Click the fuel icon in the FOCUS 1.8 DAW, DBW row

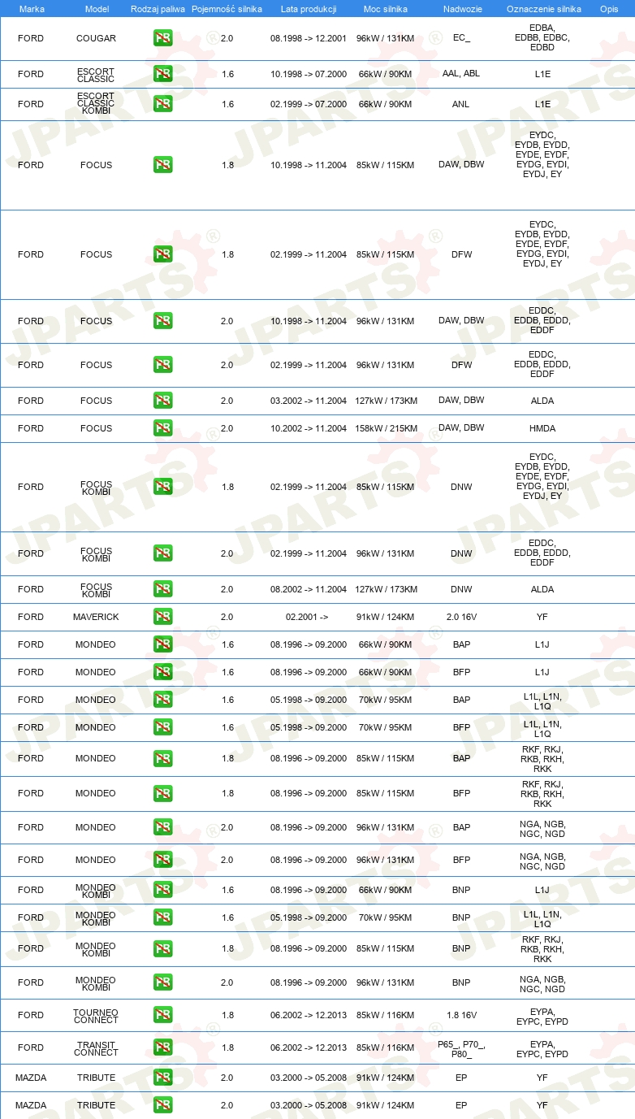pyautogui.click(x=163, y=165)
